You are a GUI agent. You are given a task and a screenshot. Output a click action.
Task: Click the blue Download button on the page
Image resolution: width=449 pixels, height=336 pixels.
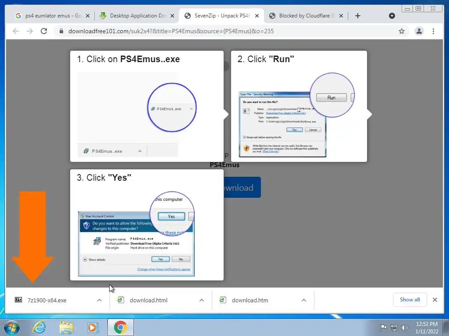click(x=242, y=187)
